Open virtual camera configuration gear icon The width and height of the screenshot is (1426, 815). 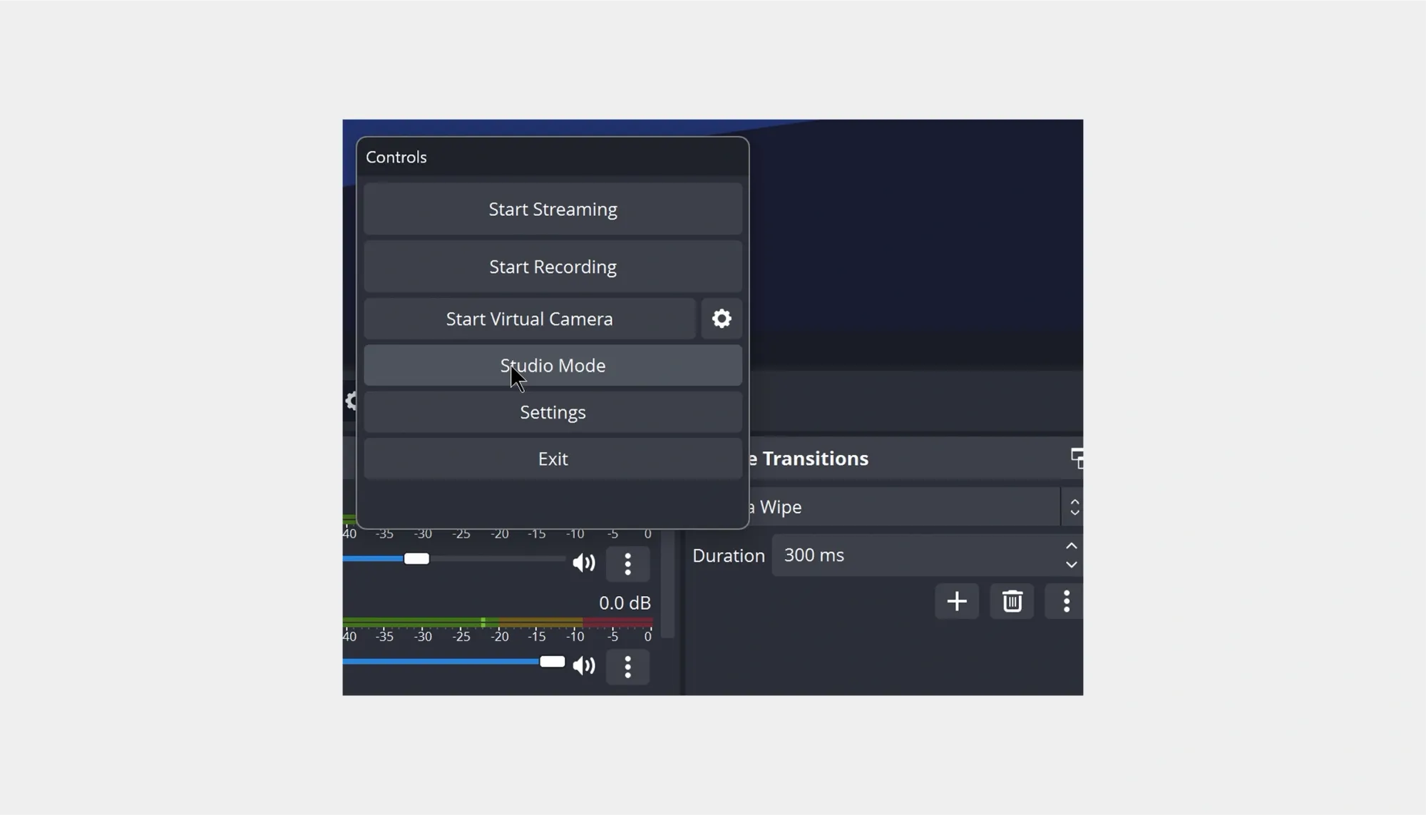[x=721, y=319]
